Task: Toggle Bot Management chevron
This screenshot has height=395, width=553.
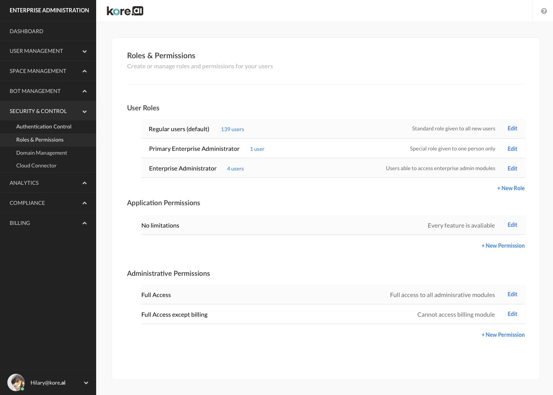Action: pyautogui.click(x=85, y=91)
